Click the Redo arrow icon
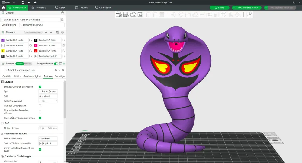The height and width of the screenshot is (163, 302). (35, 2)
